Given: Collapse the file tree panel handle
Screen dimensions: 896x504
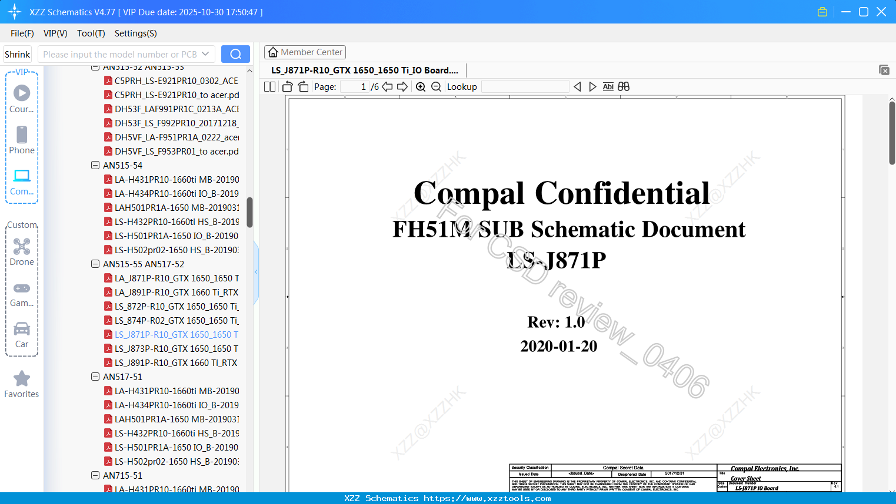Looking at the screenshot, I should (x=256, y=271).
